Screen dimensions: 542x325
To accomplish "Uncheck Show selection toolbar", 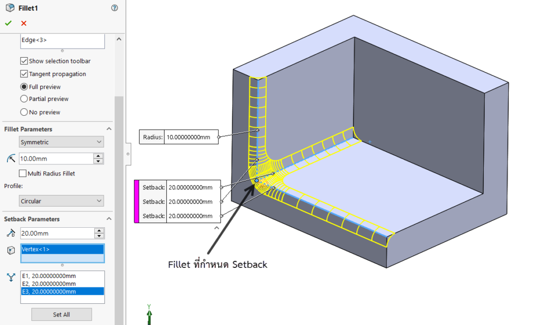I will tap(23, 61).
